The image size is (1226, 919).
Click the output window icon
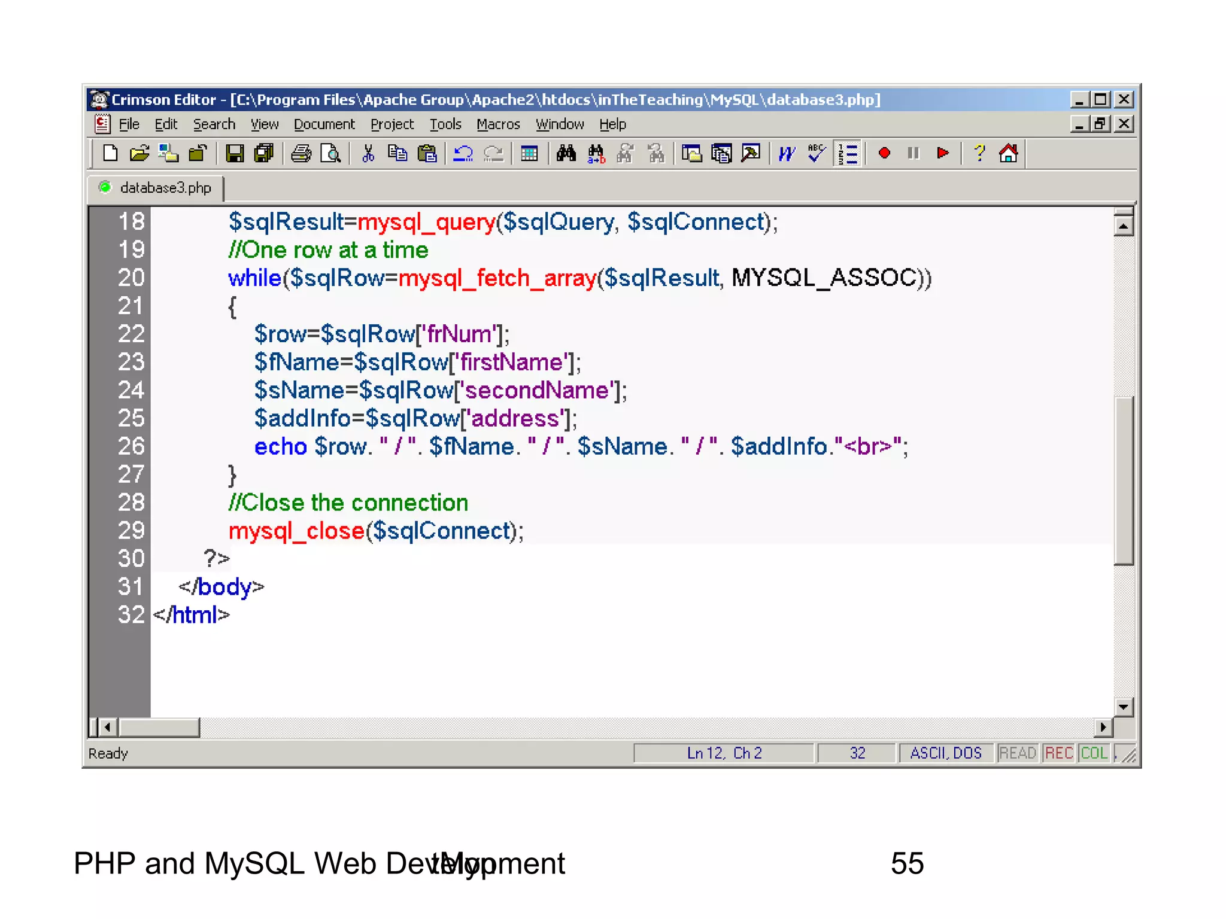point(721,154)
